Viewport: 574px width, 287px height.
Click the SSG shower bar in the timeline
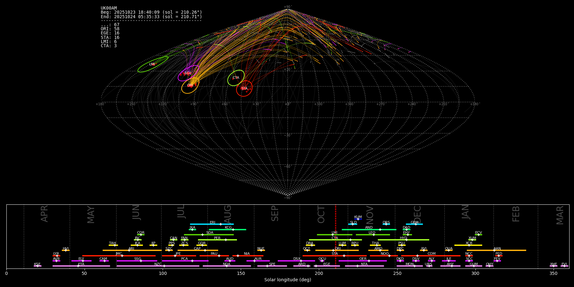(137, 261)
